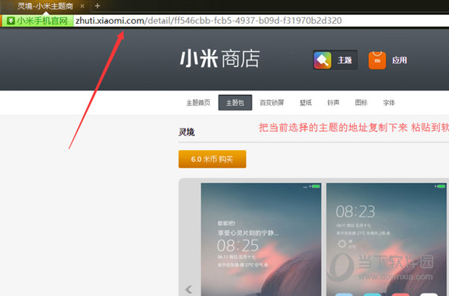Click the 主题 label in header
The width and height of the screenshot is (449, 296).
pyautogui.click(x=344, y=60)
